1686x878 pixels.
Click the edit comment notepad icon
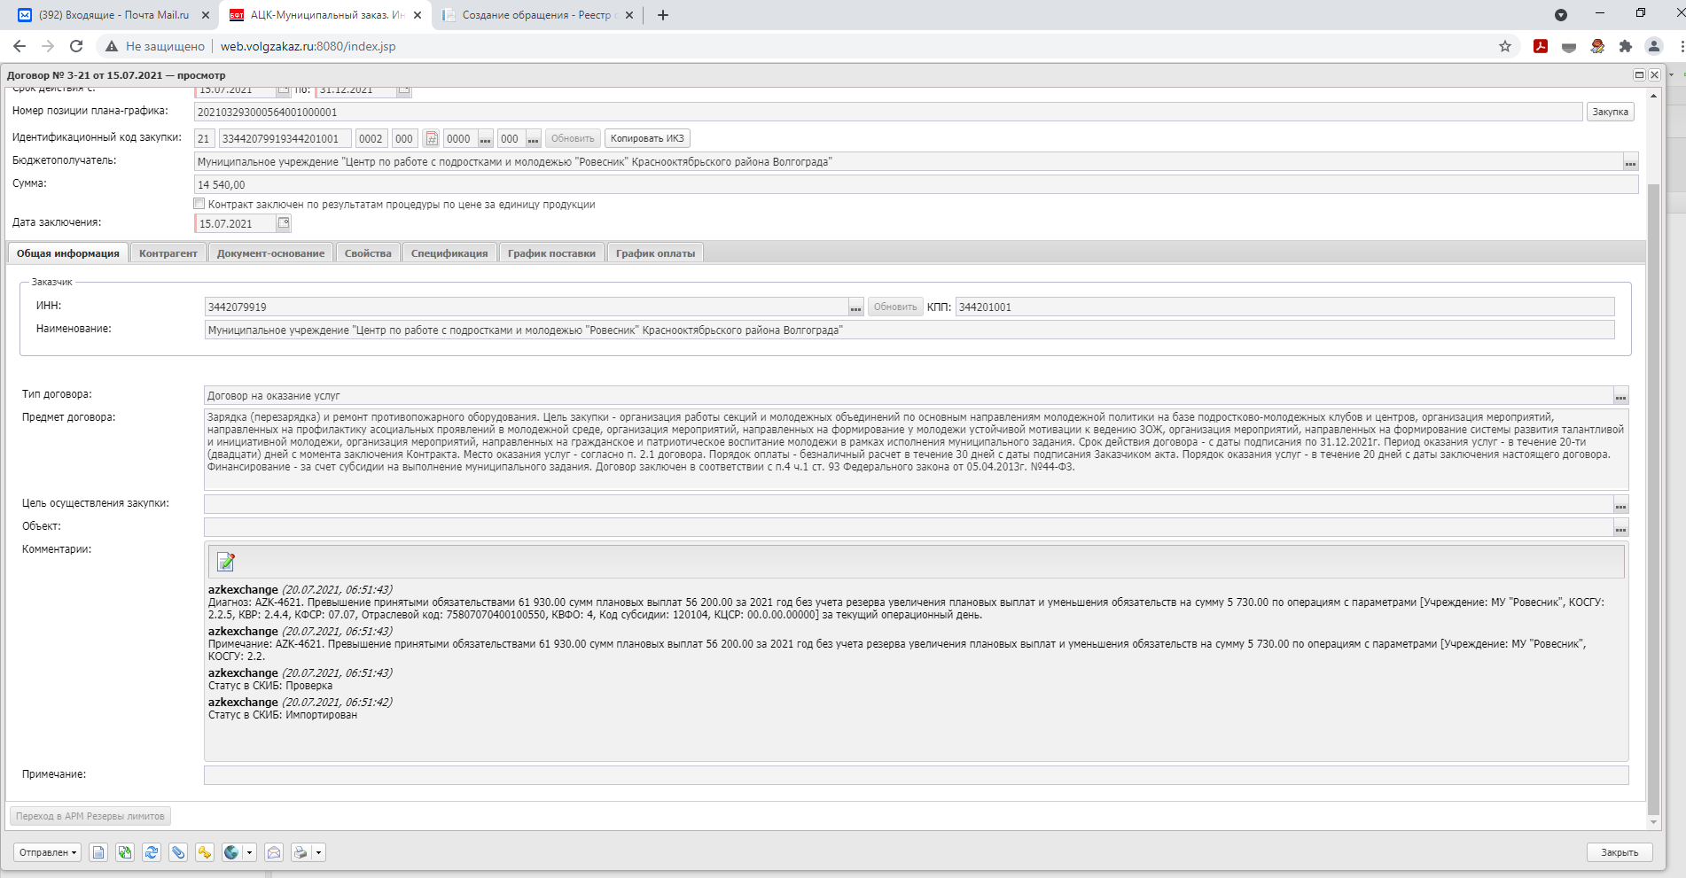226,562
